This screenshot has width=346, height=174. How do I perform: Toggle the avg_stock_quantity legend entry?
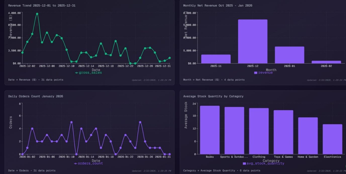pos(266,163)
